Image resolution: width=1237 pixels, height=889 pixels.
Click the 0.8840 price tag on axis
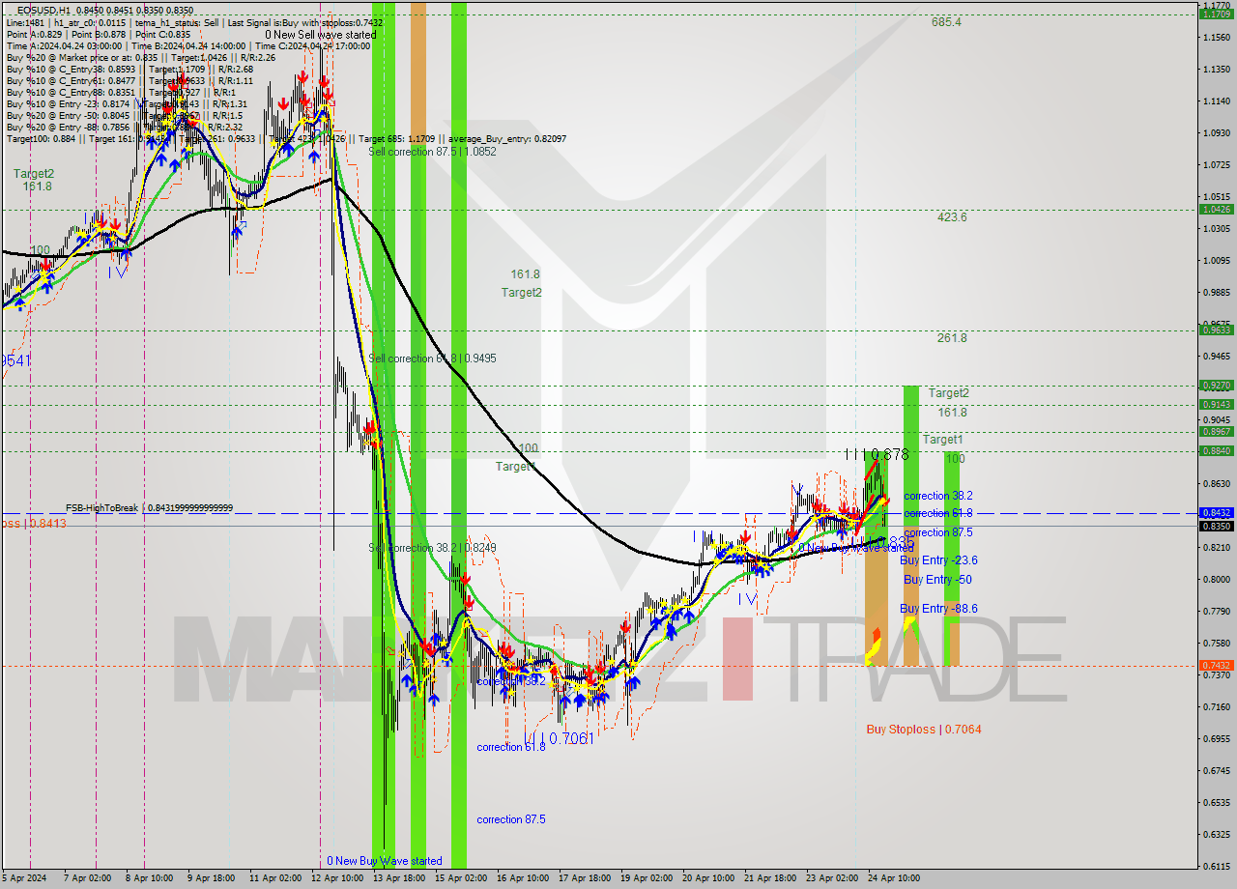[x=1216, y=450]
